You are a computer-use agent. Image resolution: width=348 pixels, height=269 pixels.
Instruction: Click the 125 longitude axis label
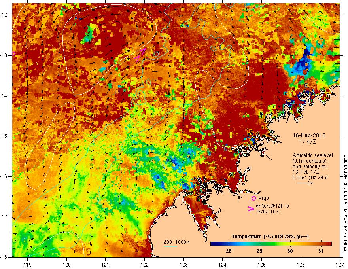point(262,265)
